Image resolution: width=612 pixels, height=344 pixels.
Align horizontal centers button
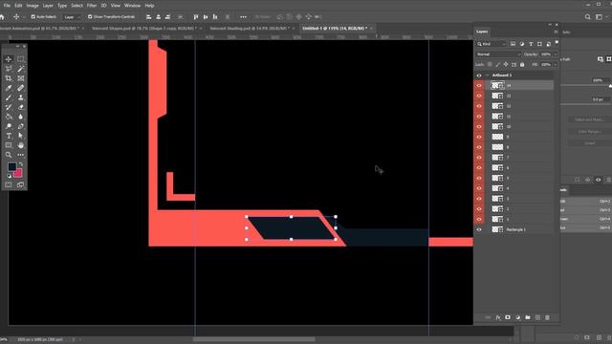pos(158,17)
